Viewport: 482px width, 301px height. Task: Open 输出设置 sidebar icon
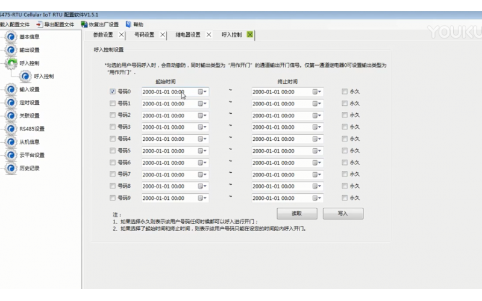11,50
